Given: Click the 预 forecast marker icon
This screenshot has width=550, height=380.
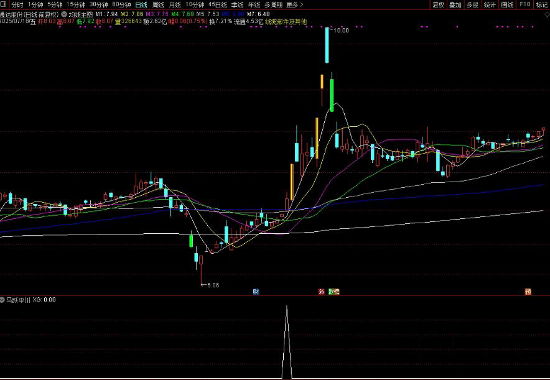Looking at the screenshot, I should 528,291.
